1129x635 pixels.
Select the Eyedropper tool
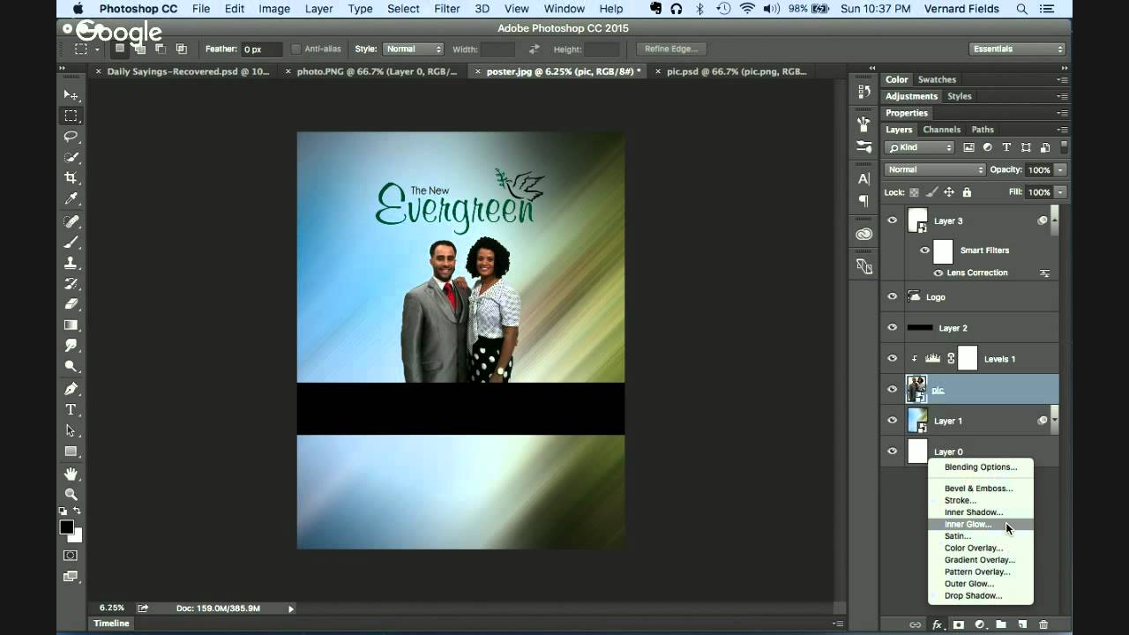pos(71,199)
